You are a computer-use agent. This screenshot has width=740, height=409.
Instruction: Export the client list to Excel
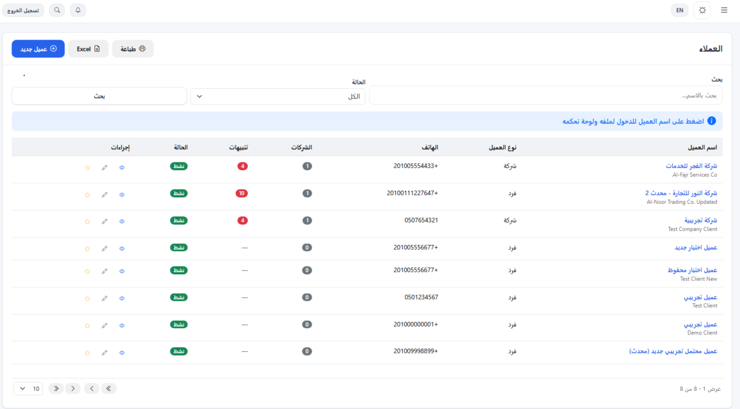(x=89, y=49)
